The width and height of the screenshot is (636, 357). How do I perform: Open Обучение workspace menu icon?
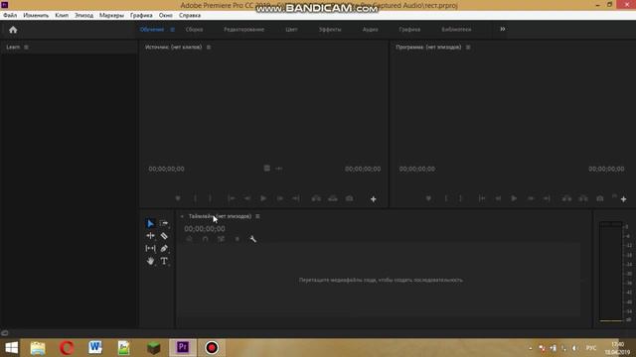tap(172, 30)
